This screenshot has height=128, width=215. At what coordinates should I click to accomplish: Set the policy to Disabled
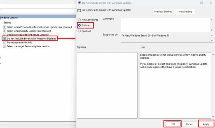(80, 31)
